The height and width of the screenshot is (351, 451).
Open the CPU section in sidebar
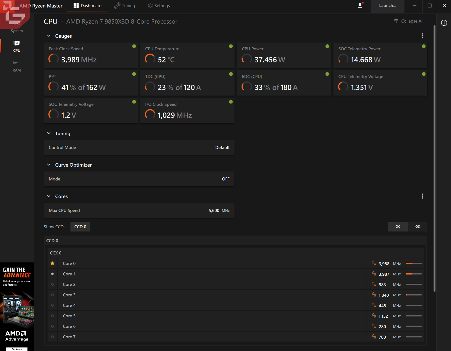click(17, 46)
